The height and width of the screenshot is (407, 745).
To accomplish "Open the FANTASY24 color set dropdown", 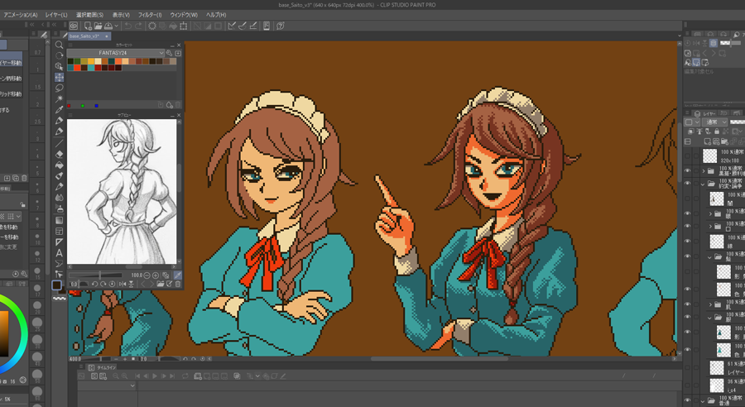I will [x=161, y=53].
